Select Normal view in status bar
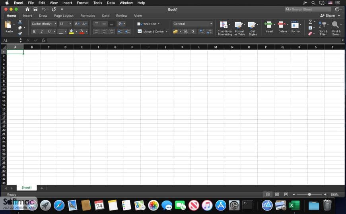This screenshot has height=214, width=346. 268,195
